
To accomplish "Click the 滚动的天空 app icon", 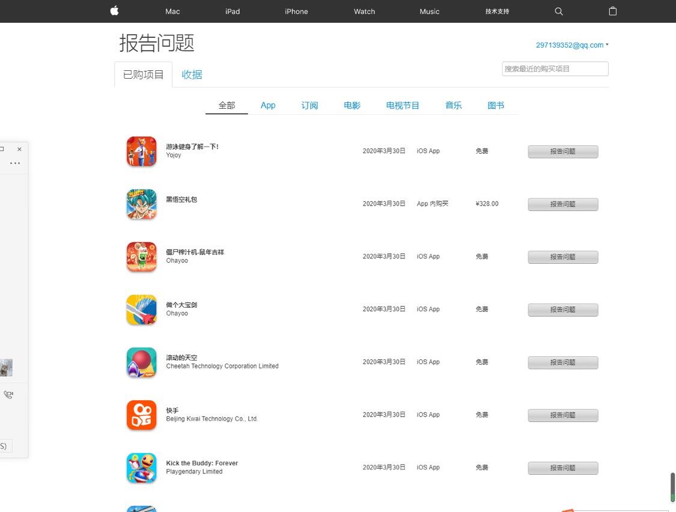I will point(141,362).
